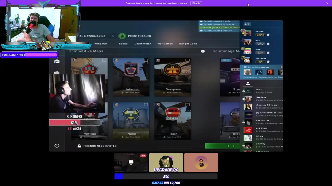This screenshot has width=332, height=186.
Task: Click the Instagram icon on streamer overlay
Action: coord(33,47)
